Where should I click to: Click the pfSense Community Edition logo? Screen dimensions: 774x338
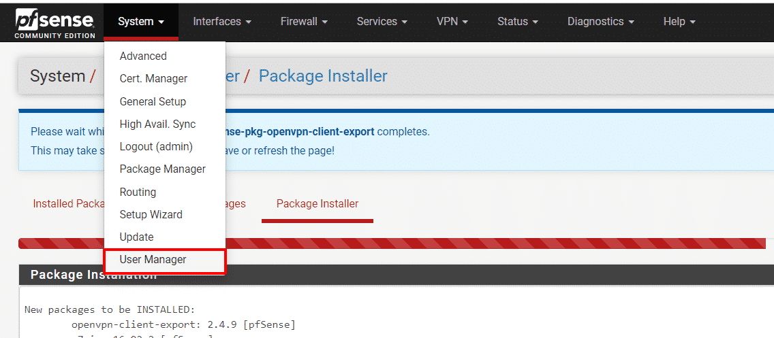click(x=55, y=22)
